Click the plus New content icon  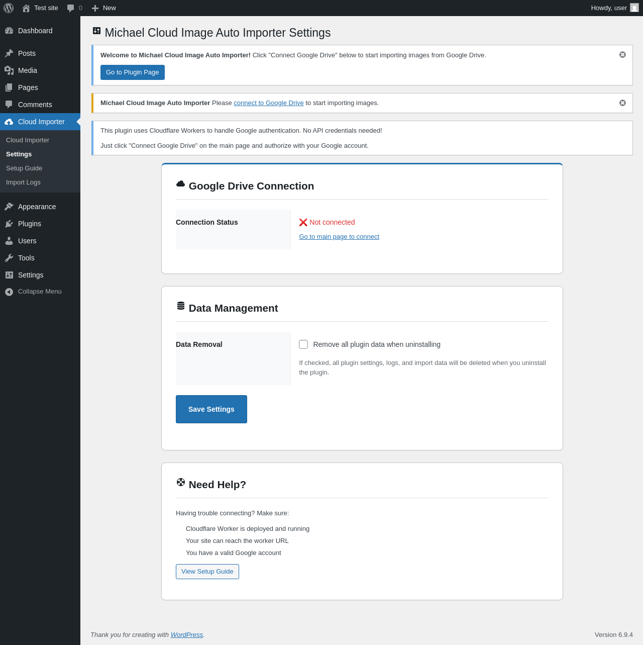tap(95, 8)
